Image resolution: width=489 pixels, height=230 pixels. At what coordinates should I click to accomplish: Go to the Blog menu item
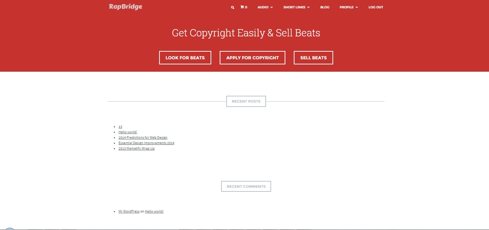tap(324, 7)
